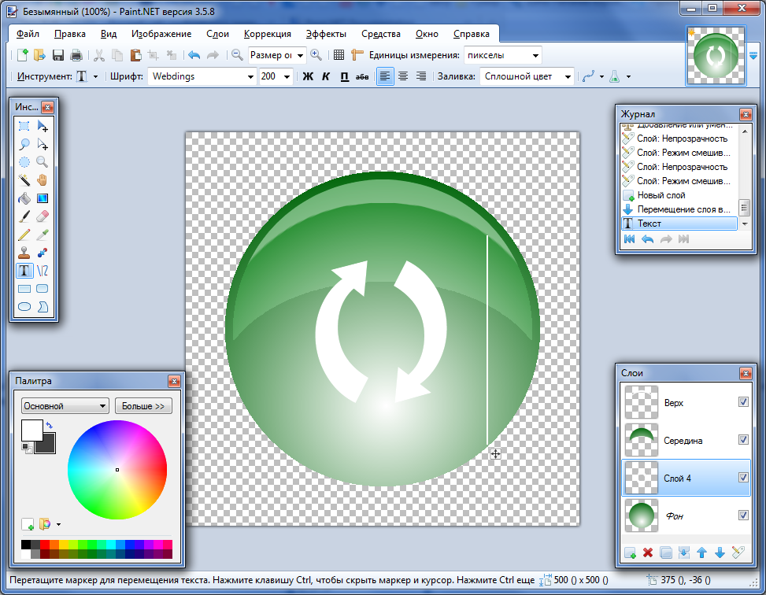The width and height of the screenshot is (766, 595).
Task: Select the Paintbrush tool
Action: (x=24, y=216)
